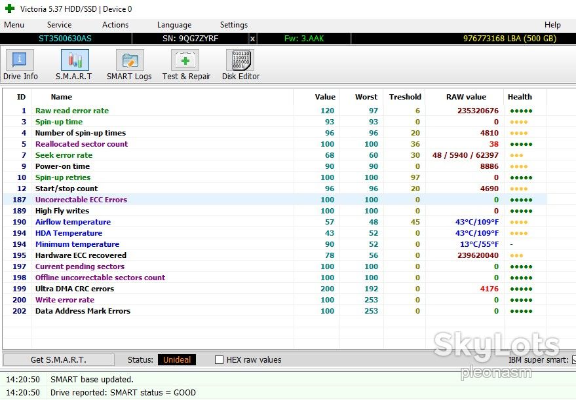The width and height of the screenshot is (576, 400).
Task: Open the Menu menu
Action: pos(14,25)
